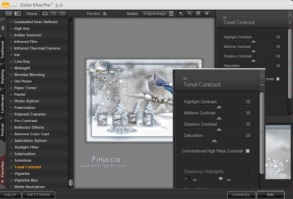Open the Favorites tab
The image size is (293, 199).
tap(3, 171)
